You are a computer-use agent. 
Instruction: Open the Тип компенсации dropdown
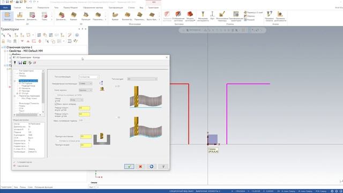[x=89, y=77]
